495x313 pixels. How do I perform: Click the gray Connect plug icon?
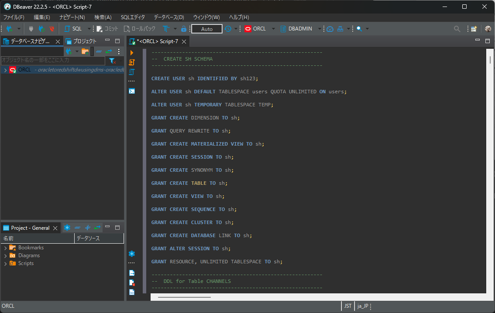click(x=31, y=29)
